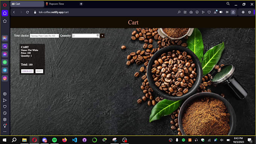Open the volume control in system tray
This screenshot has width=256, height=144.
coord(222,140)
